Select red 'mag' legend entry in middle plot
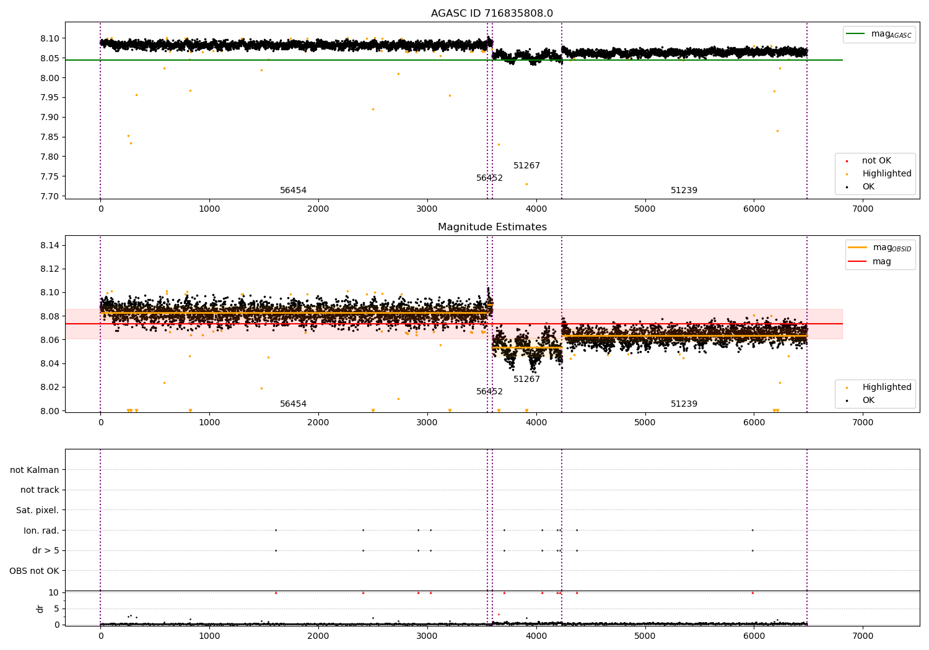 [870, 261]
